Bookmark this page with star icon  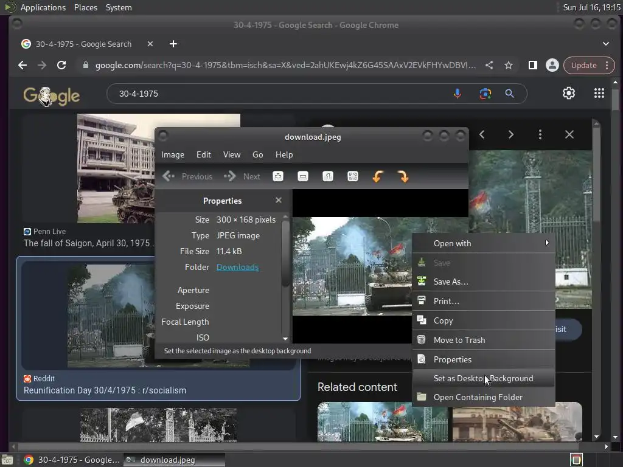(x=509, y=65)
